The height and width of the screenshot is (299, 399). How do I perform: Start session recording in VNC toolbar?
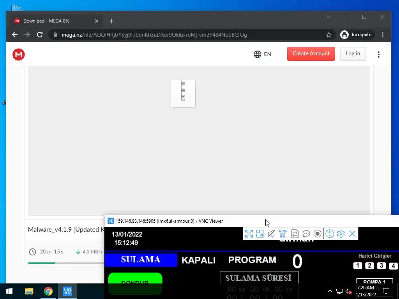tap(317, 234)
